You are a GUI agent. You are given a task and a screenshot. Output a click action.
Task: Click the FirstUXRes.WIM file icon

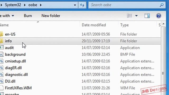click(2, 88)
